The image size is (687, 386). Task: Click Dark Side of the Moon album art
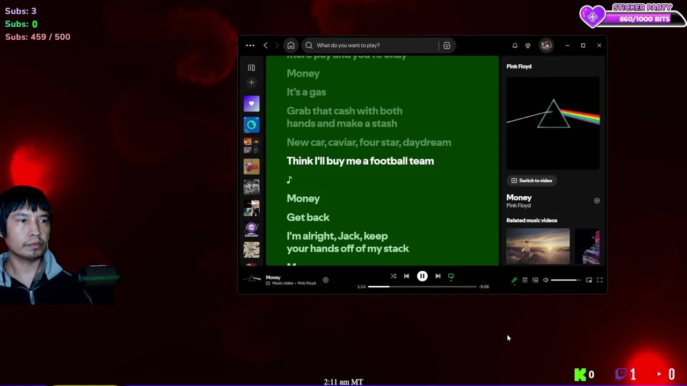coord(553,123)
